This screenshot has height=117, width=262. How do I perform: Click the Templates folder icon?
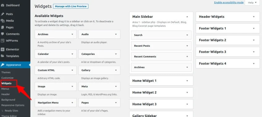click(x=2, y=56)
